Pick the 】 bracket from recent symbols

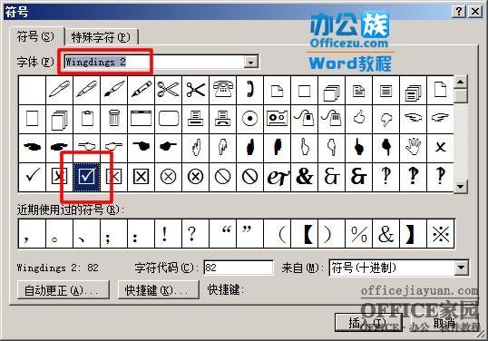(x=414, y=234)
